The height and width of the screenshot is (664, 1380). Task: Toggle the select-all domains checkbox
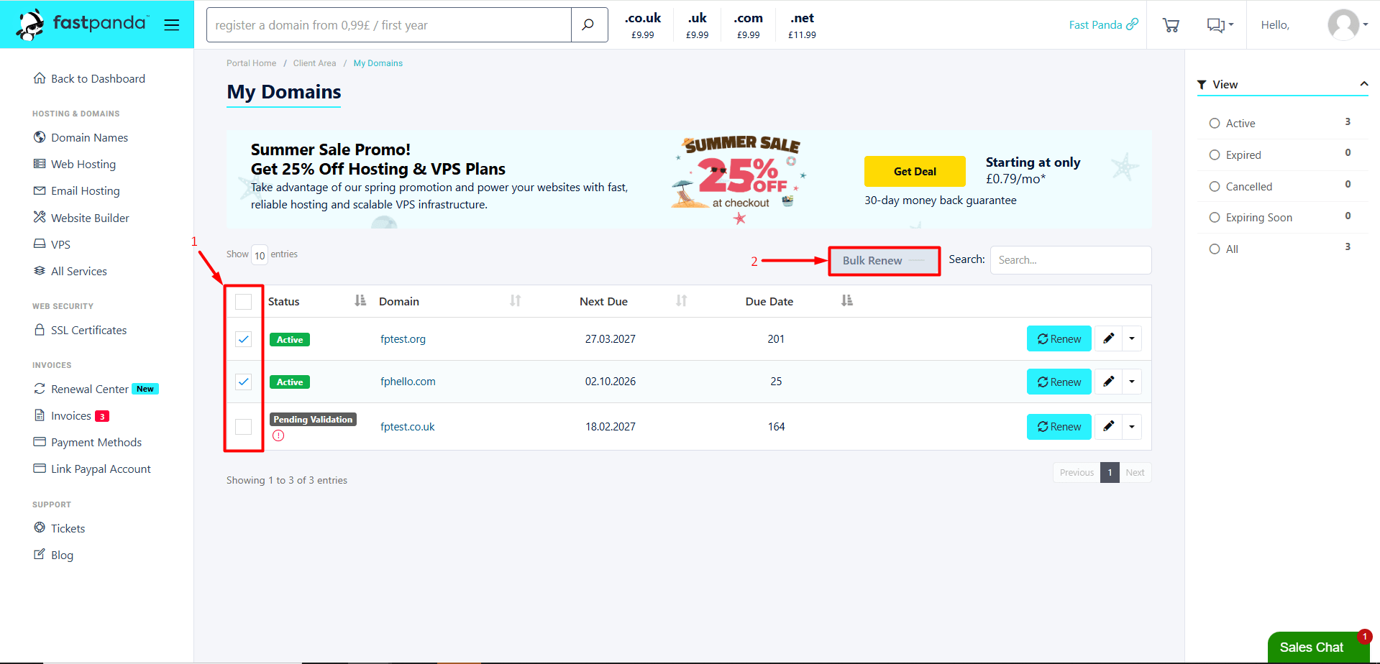click(244, 302)
